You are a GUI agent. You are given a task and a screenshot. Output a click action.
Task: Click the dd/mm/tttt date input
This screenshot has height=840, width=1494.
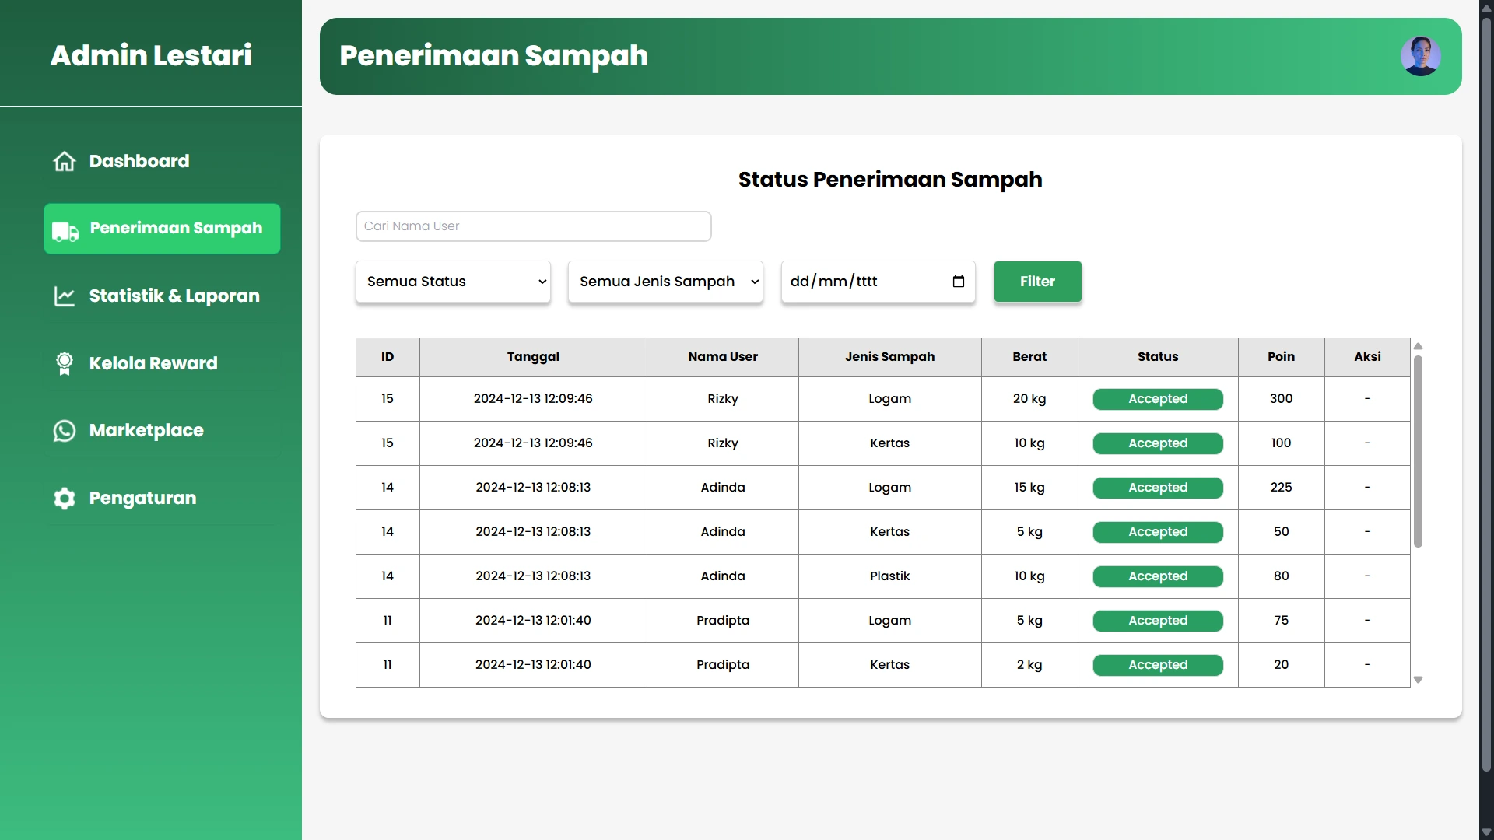878,282
